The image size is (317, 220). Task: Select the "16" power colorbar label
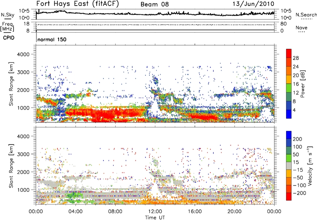point(296,84)
